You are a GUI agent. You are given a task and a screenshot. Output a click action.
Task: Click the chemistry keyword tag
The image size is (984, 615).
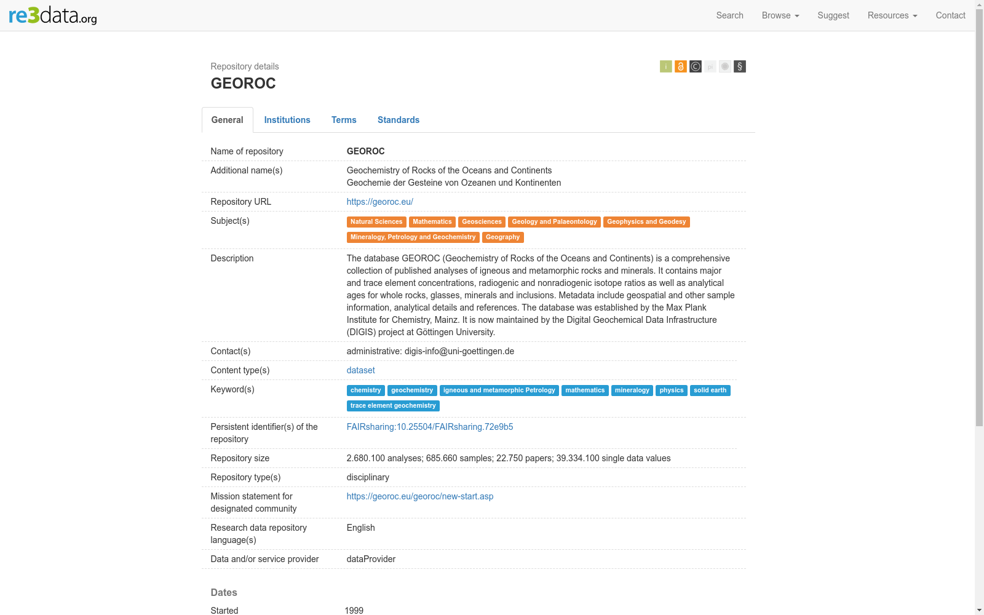366,391
